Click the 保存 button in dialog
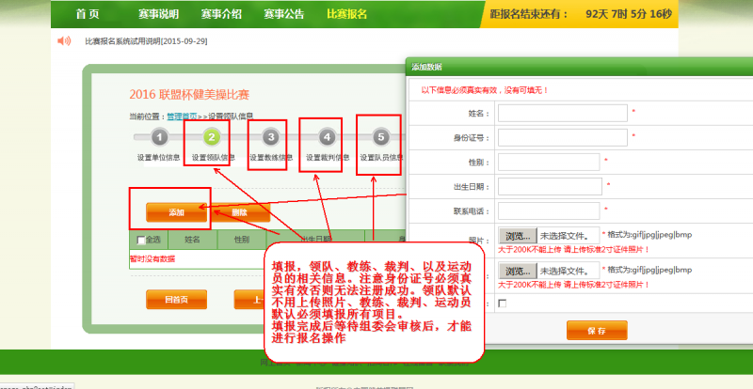 [597, 331]
